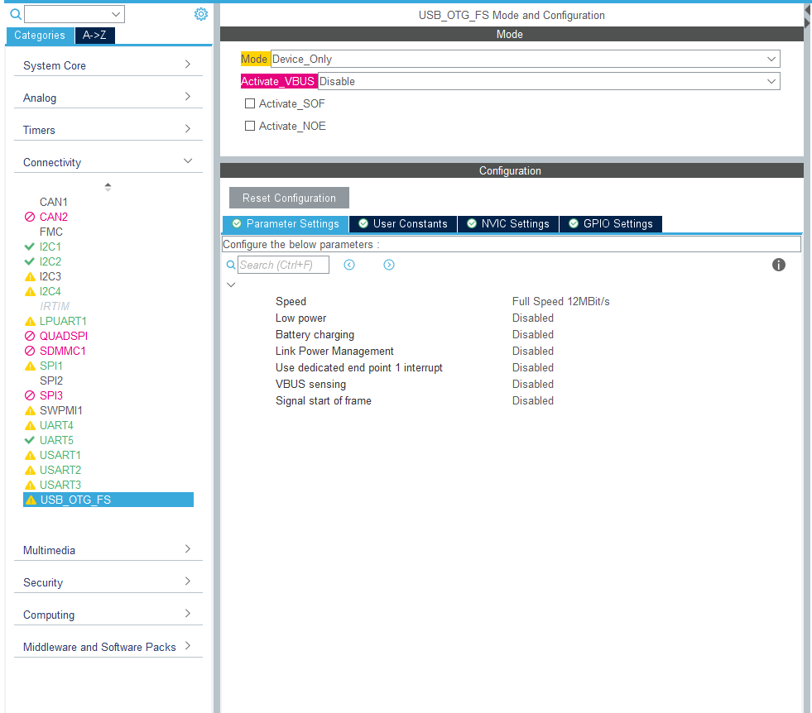Viewport: 812px width, 713px height.
Task: Collapse the parameter group chevron
Action: 231,285
